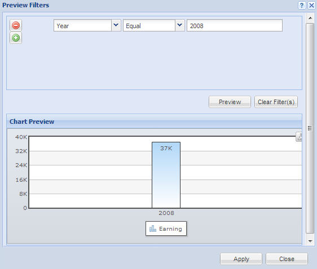
Task: Apply the filter settings
Action: [241, 259]
